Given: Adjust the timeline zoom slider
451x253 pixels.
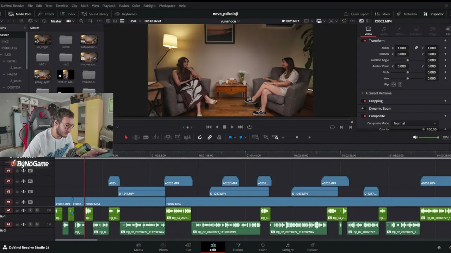Looking at the screenshot, I should click(297, 137).
